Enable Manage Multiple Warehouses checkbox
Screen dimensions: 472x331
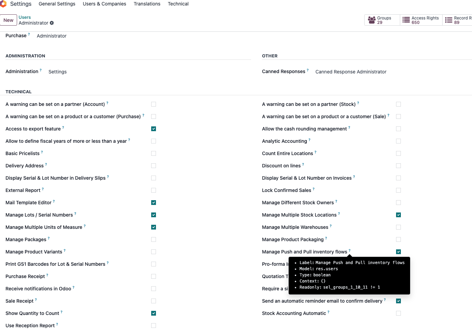398,227
